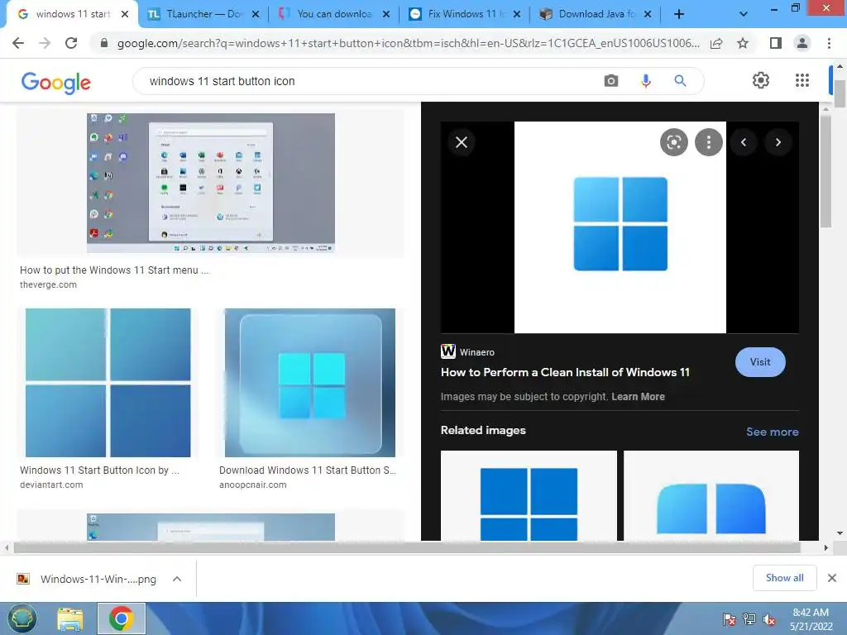Image resolution: width=847 pixels, height=635 pixels.
Task: Open the large Windows 11 logo preview image
Action: pyautogui.click(x=620, y=227)
